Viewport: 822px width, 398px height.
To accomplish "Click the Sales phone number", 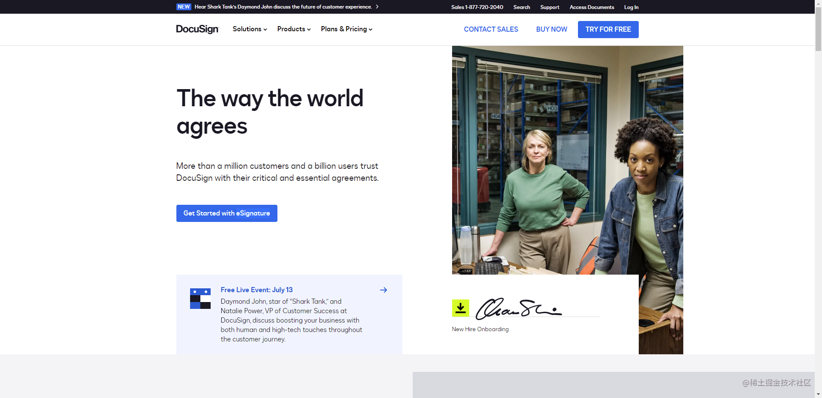I will [x=477, y=7].
